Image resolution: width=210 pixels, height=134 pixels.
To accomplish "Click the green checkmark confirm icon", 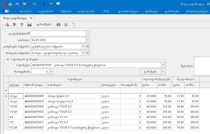I will coord(22,24).
